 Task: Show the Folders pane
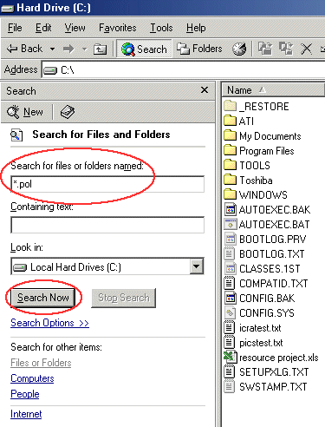pyautogui.click(x=199, y=49)
